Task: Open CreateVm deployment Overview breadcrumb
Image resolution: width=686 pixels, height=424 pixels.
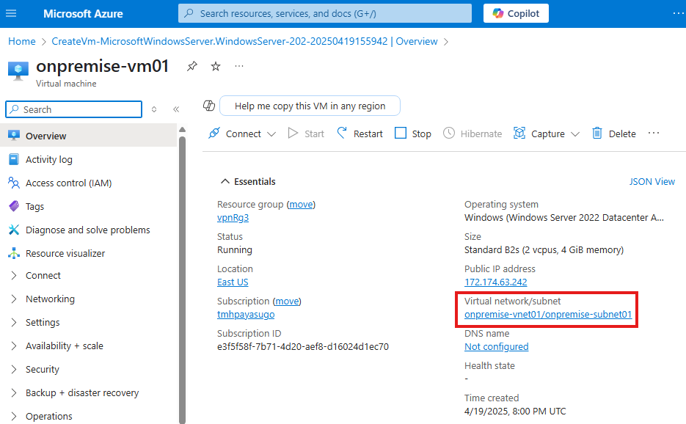Action: coord(244,41)
